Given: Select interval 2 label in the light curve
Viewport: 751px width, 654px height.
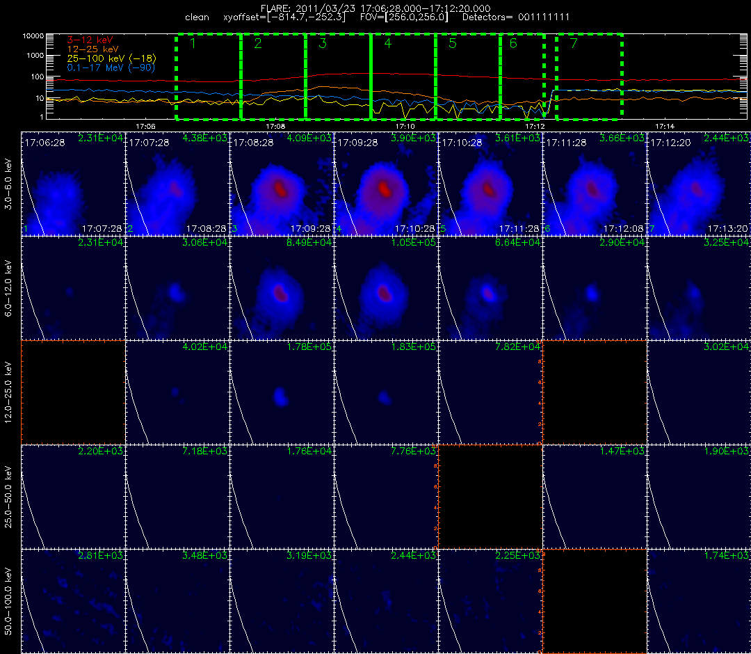Looking at the screenshot, I should (x=258, y=44).
